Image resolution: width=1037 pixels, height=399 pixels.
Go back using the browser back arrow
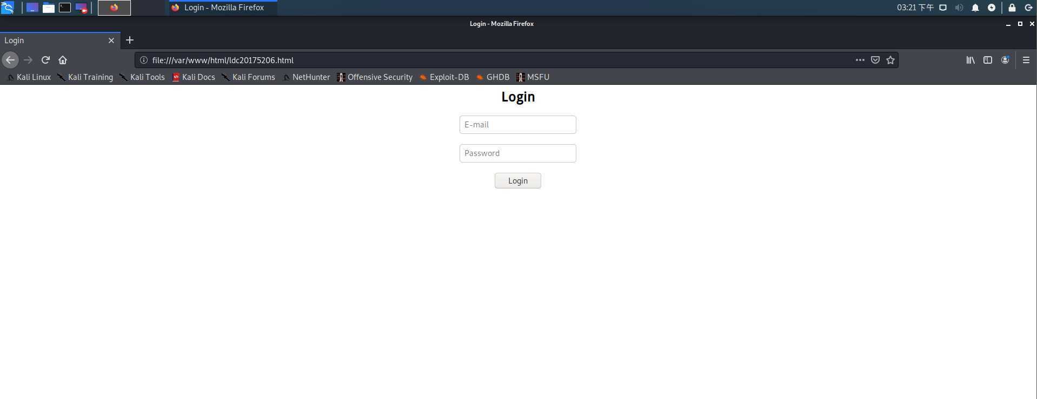[10, 60]
